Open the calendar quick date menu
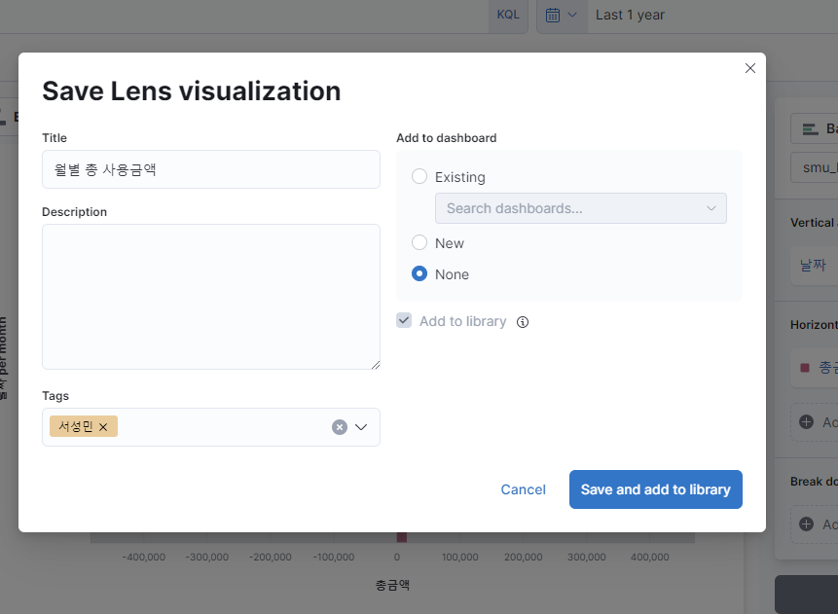Image resolution: width=838 pixels, height=614 pixels. (562, 15)
